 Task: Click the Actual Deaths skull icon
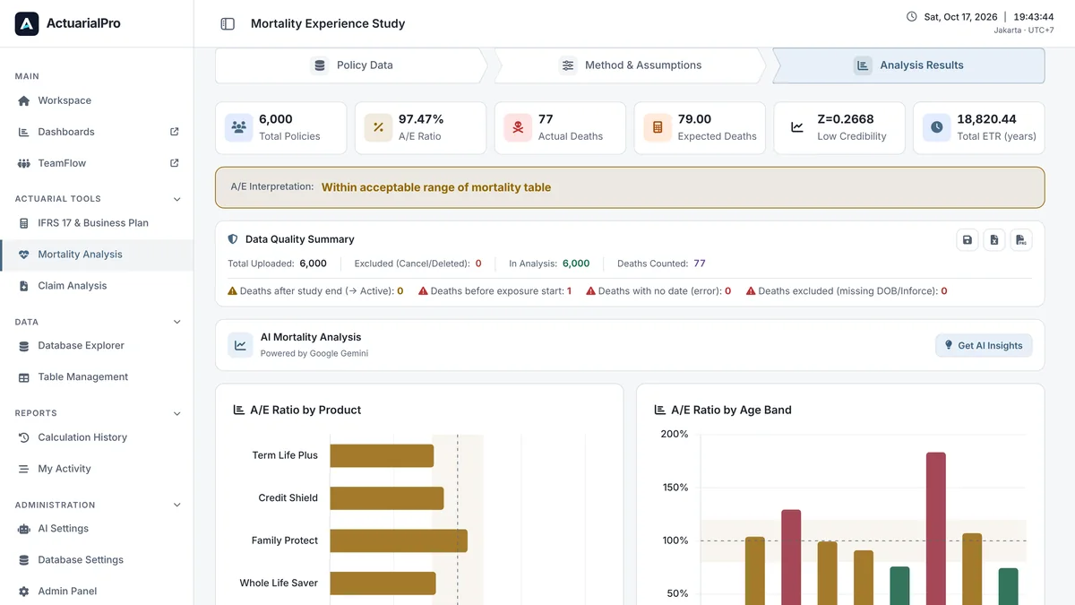coord(518,127)
